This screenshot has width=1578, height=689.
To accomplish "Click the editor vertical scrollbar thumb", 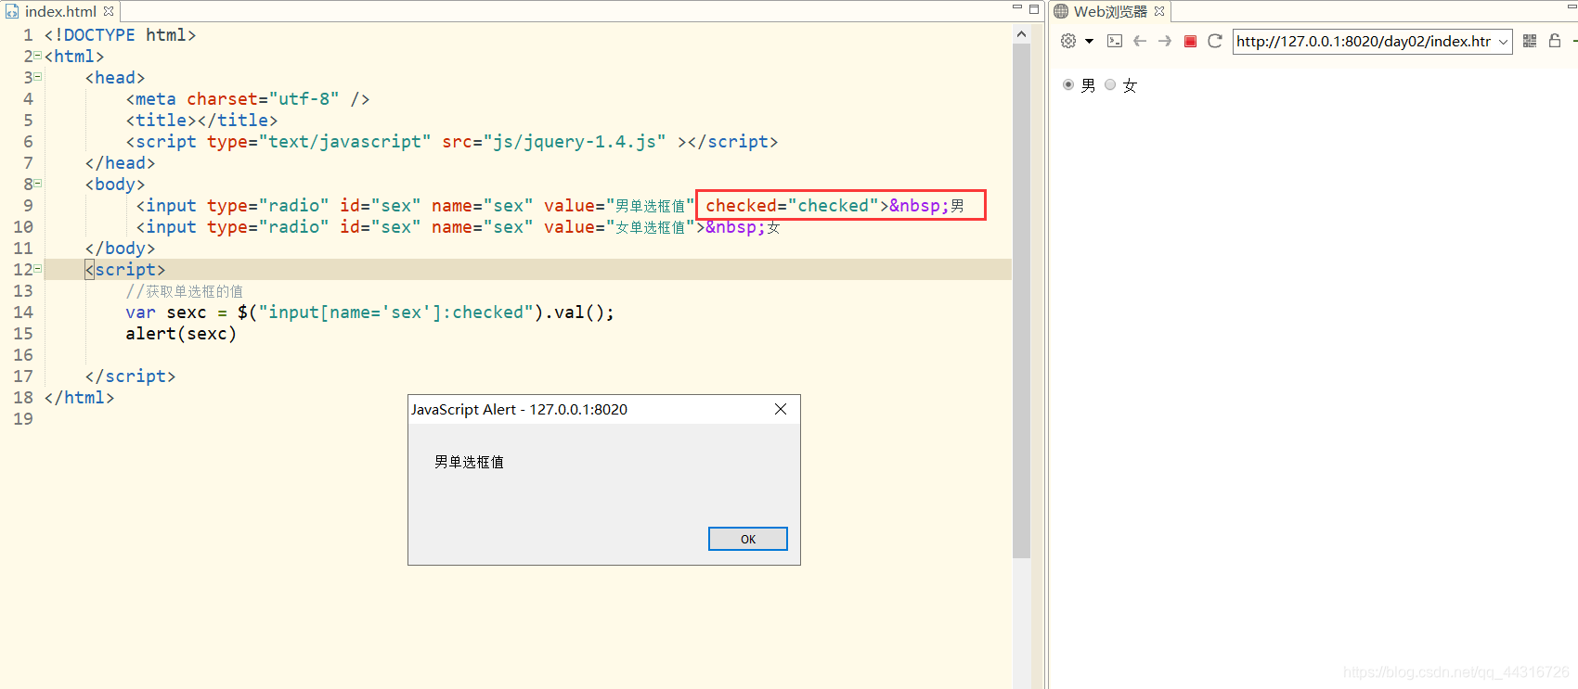I will [x=1021, y=300].
